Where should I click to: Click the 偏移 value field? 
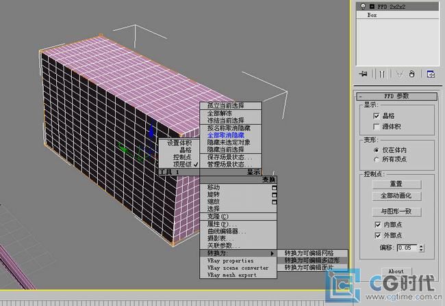coord(407,248)
